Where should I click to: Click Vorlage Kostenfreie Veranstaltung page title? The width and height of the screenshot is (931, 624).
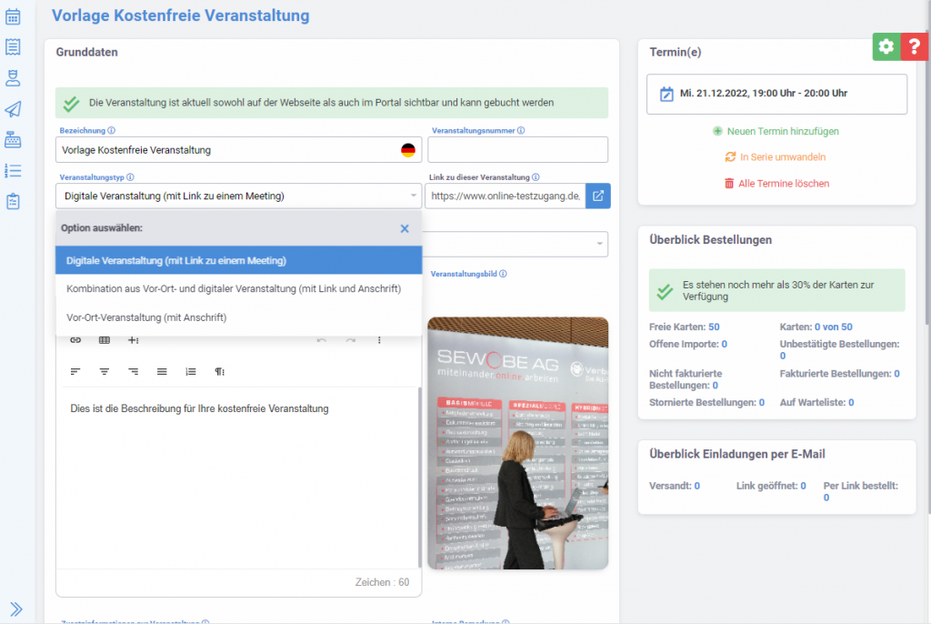[181, 15]
